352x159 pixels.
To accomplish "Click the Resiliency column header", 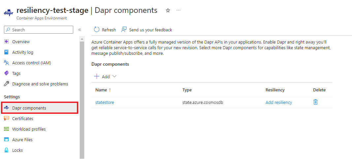I will tap(275, 90).
